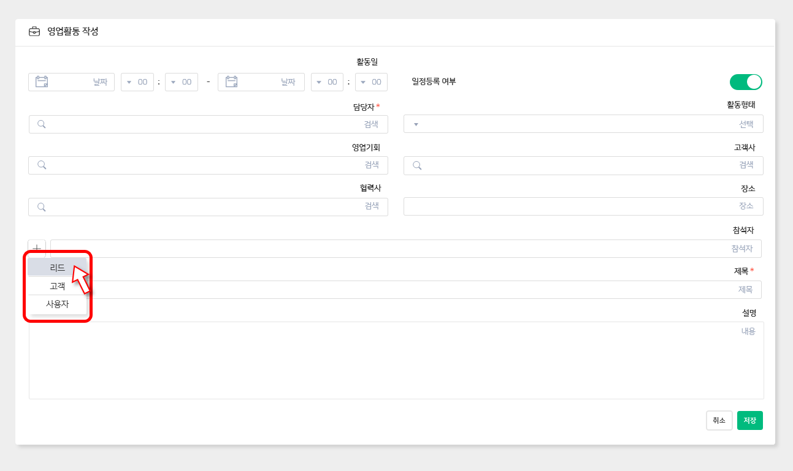Choose 고객 from the attendee menu

pos(57,286)
